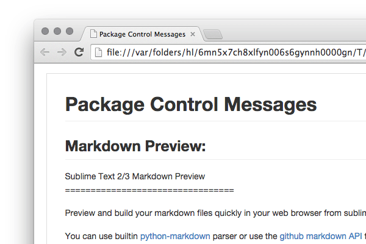Click the Sublime Text 2/3 Markdown Preview line
Image resolution: width=366 pixels, height=244 pixels.
tap(135, 176)
